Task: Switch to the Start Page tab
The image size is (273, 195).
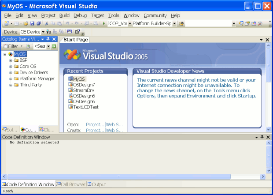Action: pos(76,40)
